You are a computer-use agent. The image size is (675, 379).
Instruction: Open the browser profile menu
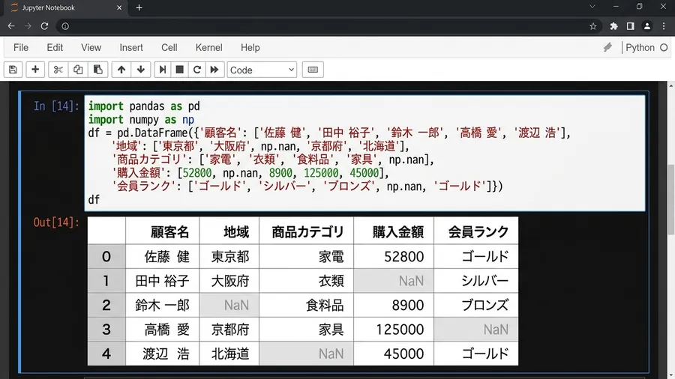pyautogui.click(x=647, y=26)
